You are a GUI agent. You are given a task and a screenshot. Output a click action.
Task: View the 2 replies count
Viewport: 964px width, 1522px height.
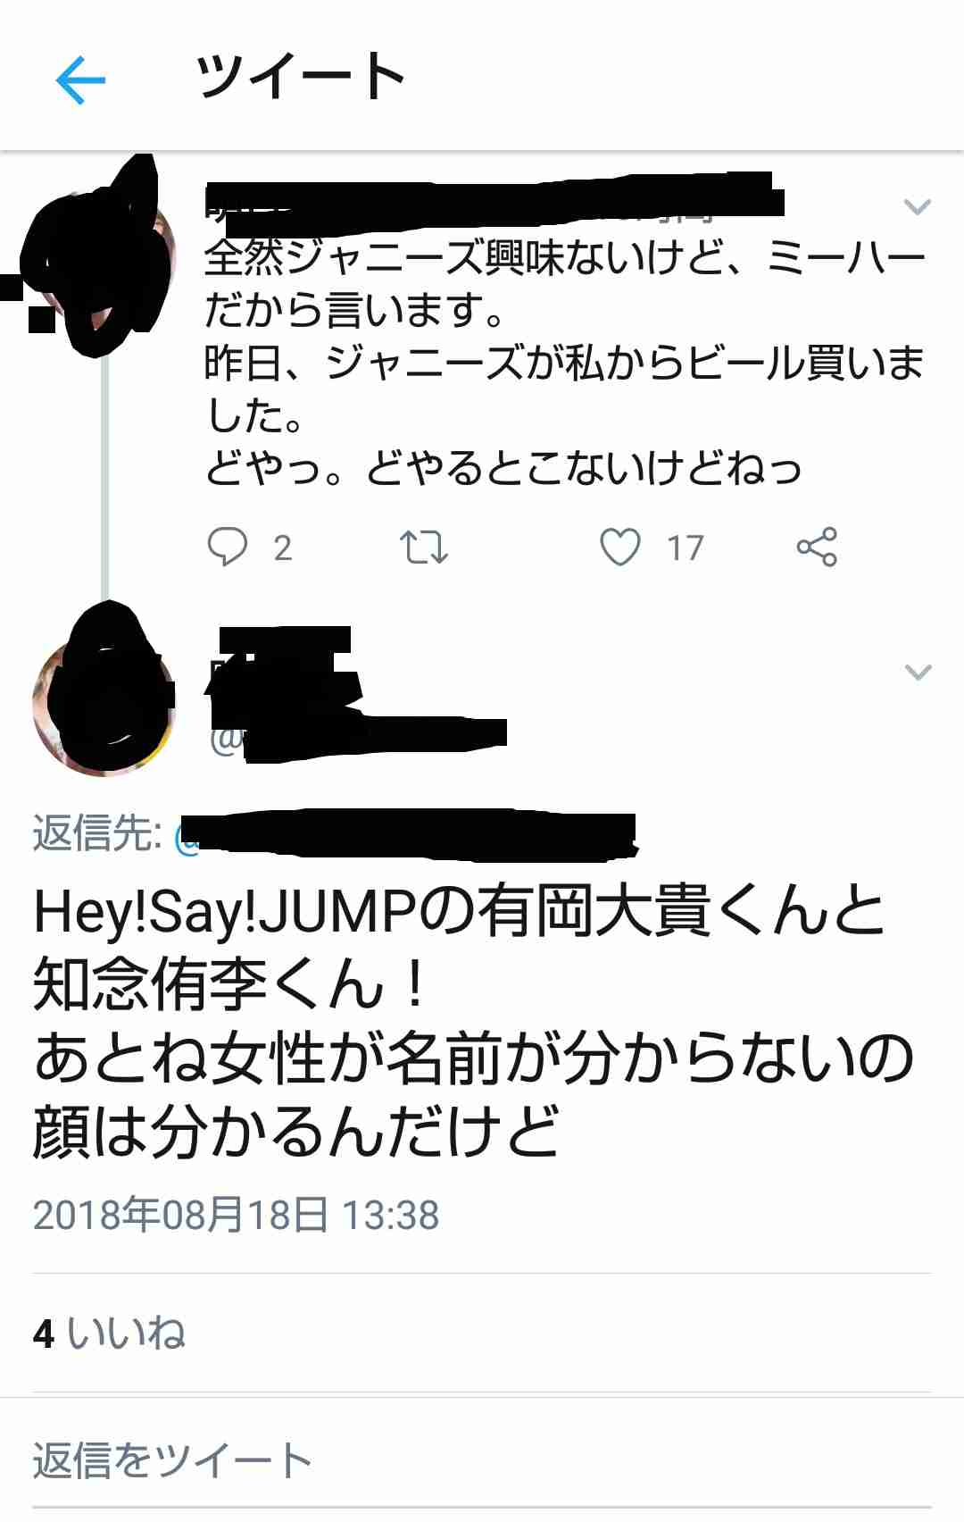tap(282, 548)
